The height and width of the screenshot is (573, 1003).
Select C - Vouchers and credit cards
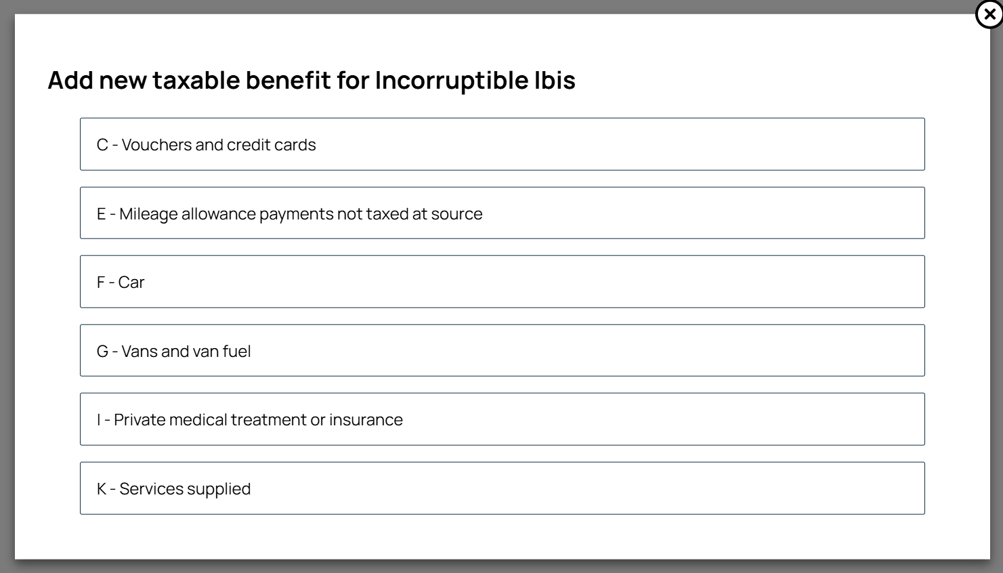point(502,144)
